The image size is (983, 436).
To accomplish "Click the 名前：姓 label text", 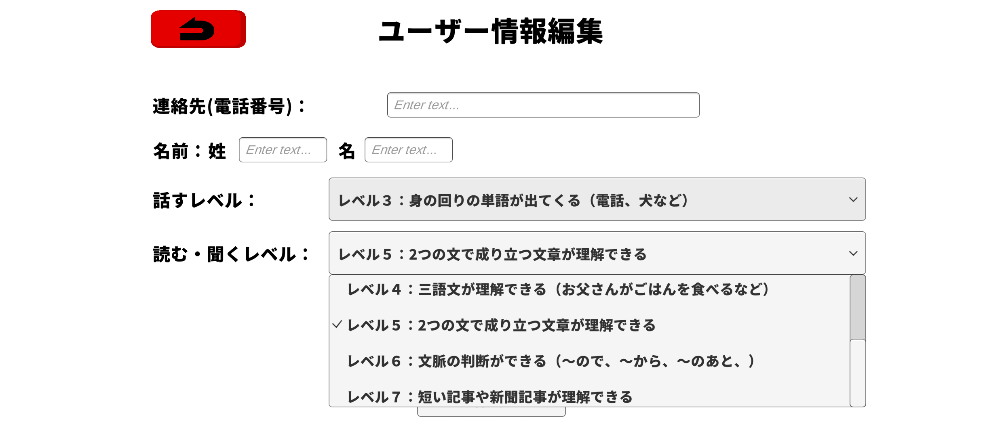I will (189, 151).
